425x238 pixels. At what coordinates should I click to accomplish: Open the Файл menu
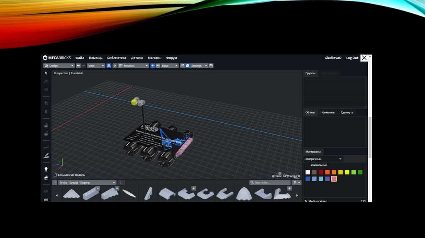[x=80, y=58]
